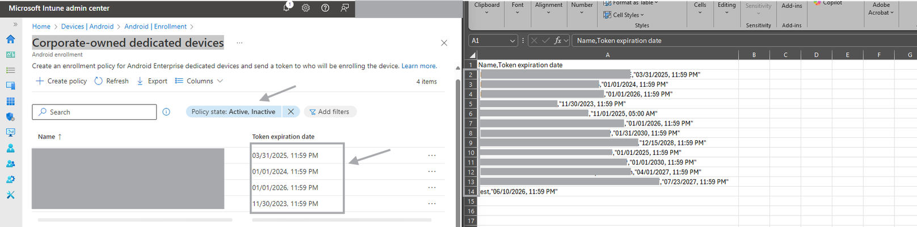Navigate to Devices | Android breadcrumb
917x227 pixels.
pyautogui.click(x=87, y=27)
